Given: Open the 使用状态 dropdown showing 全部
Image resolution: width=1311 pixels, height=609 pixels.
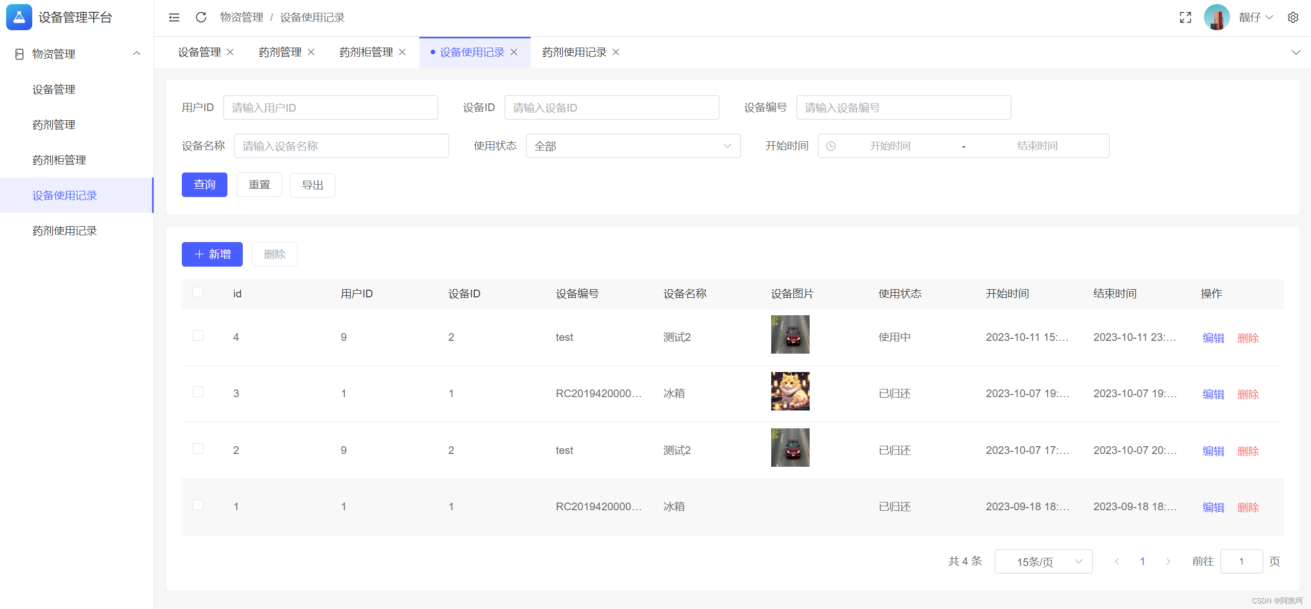Looking at the screenshot, I should [x=632, y=146].
